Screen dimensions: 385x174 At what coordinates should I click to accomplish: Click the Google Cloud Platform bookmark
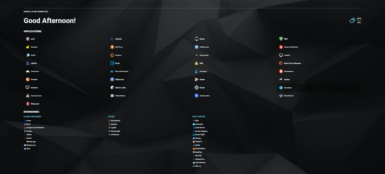tap(35, 128)
